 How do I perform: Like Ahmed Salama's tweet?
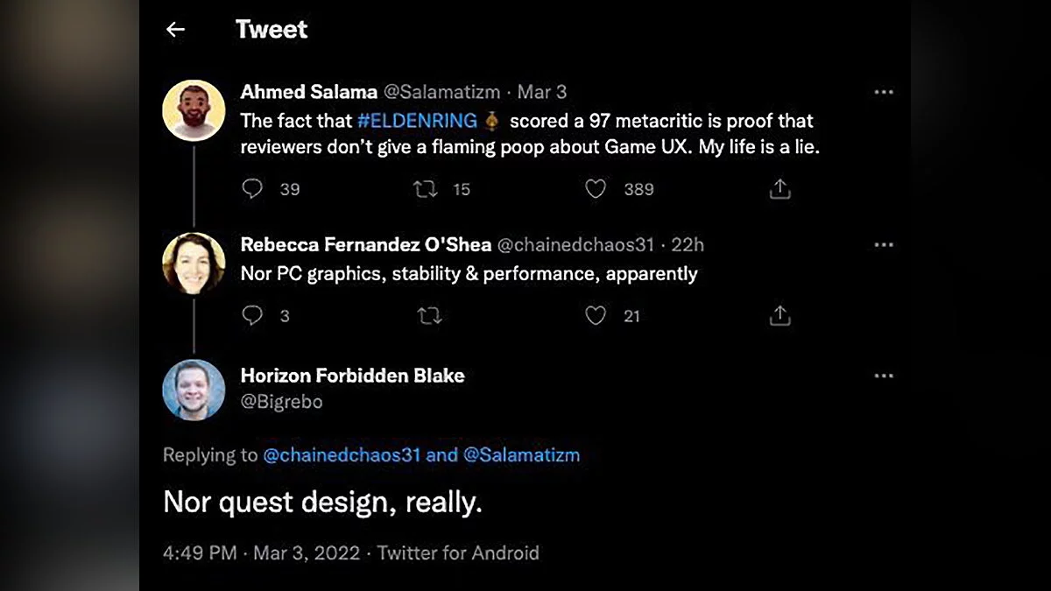[596, 189]
